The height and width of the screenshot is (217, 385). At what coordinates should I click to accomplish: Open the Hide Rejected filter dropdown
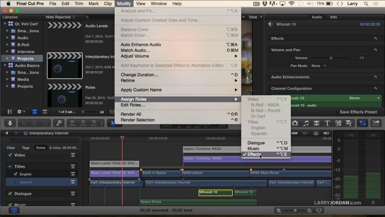pyautogui.click(x=61, y=17)
